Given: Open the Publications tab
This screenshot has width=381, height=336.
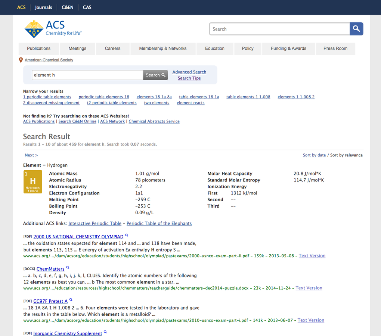Looking at the screenshot, I should (38, 49).
